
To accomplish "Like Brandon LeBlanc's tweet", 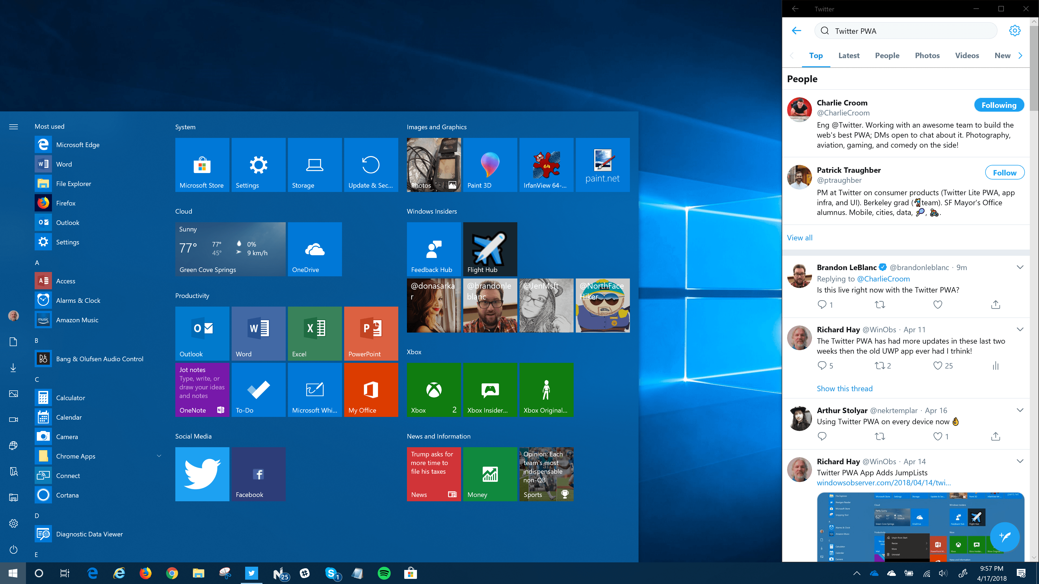I will (937, 305).
